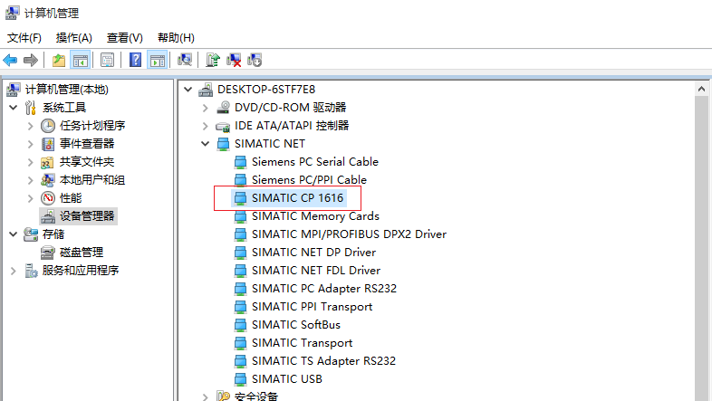
Task: Click the 事件查看器 icon
Action: (x=48, y=144)
